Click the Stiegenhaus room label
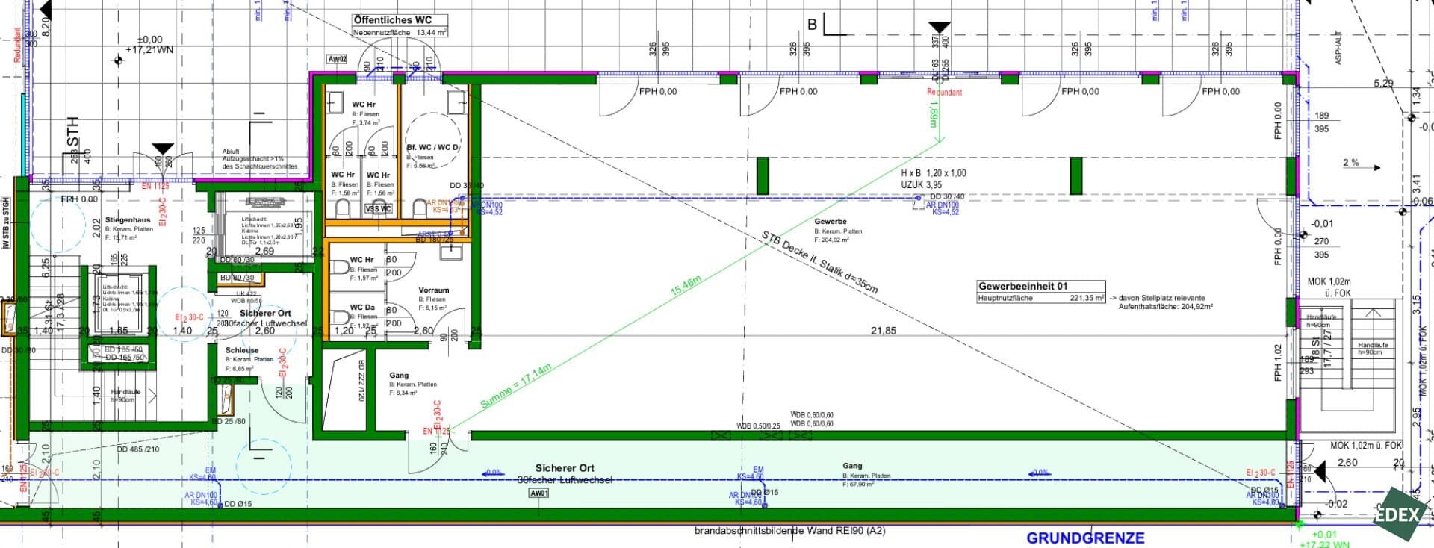The height and width of the screenshot is (548, 1434). (x=128, y=220)
